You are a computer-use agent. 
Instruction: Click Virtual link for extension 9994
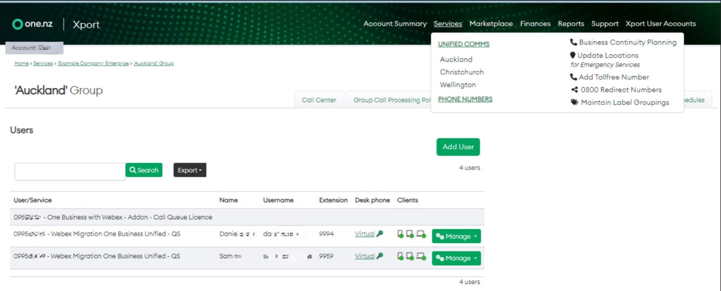pyautogui.click(x=364, y=234)
